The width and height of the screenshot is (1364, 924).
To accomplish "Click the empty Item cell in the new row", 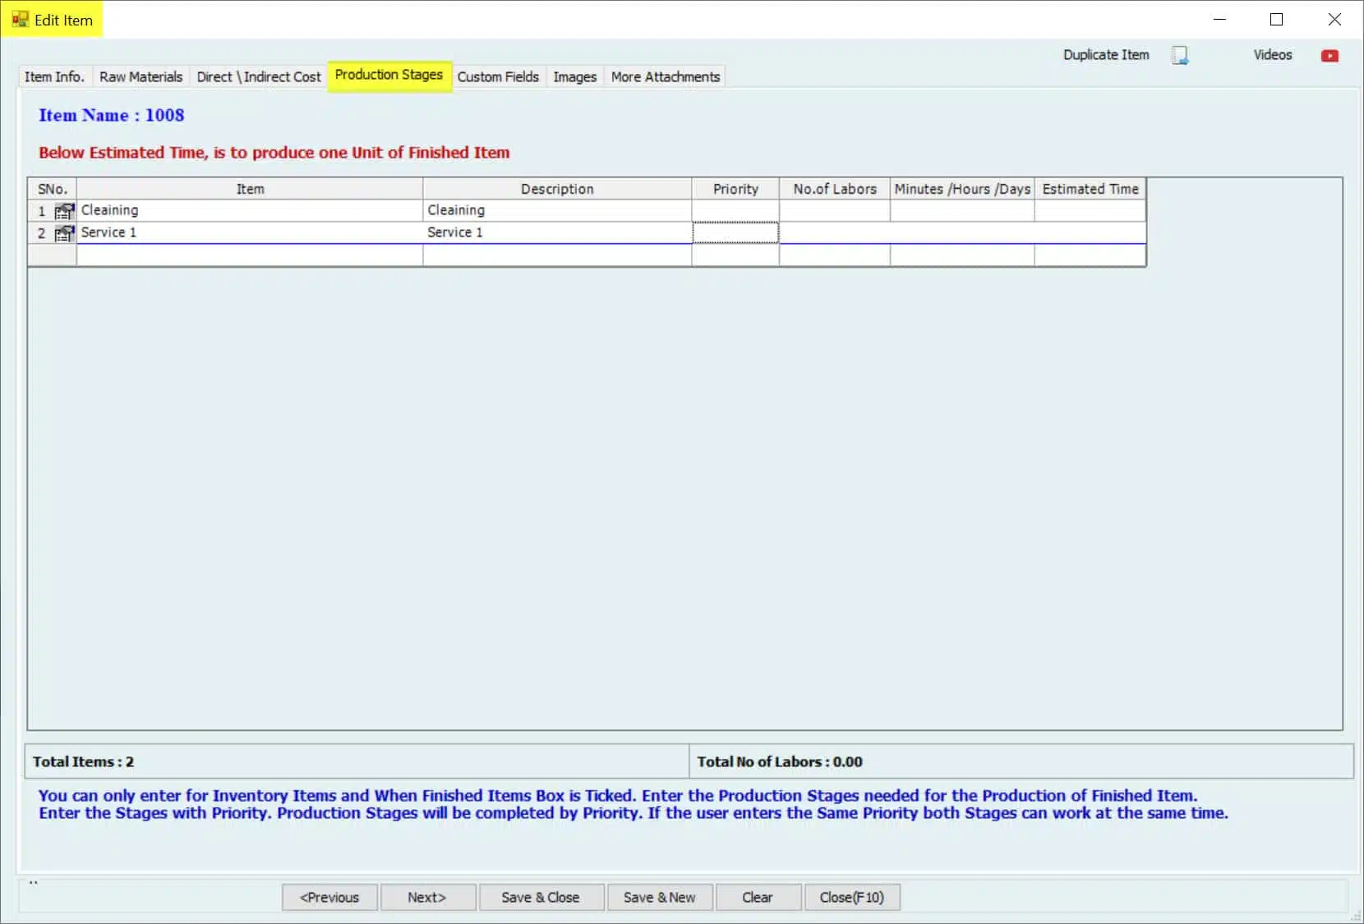I will click(x=250, y=255).
